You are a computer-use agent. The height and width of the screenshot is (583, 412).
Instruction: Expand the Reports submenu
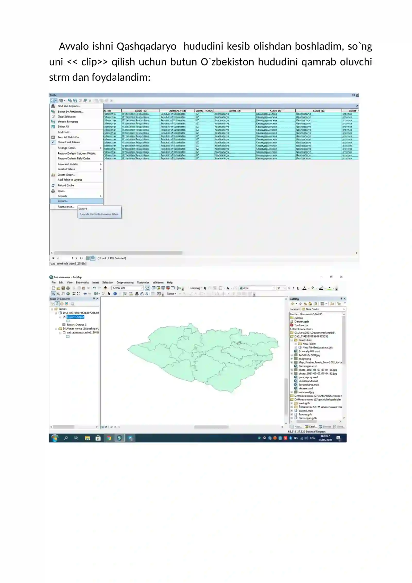[76, 196]
